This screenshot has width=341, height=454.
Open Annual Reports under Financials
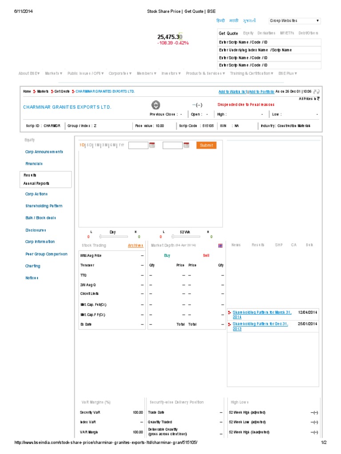point(36,184)
